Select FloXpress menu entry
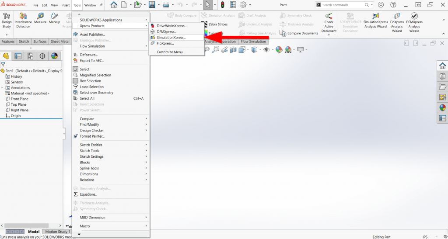The width and height of the screenshot is (448, 239). coord(177,43)
